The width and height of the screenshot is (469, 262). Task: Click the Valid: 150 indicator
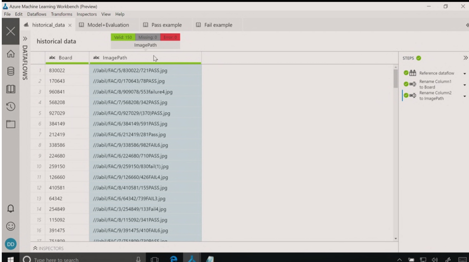pos(123,37)
